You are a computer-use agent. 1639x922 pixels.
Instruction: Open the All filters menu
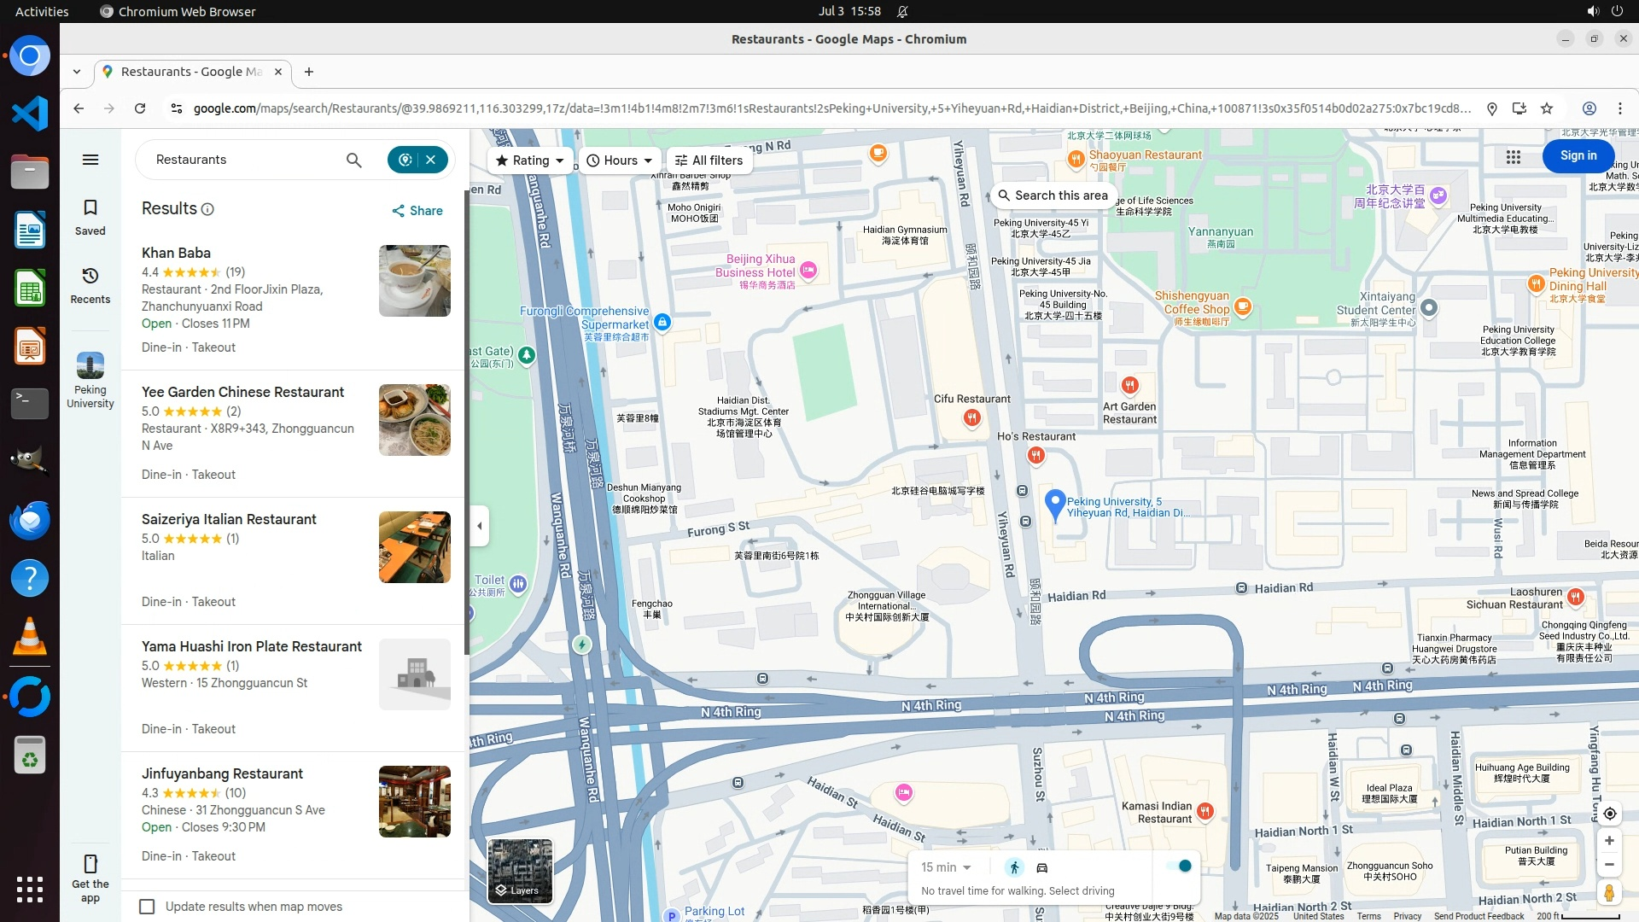[x=709, y=160]
